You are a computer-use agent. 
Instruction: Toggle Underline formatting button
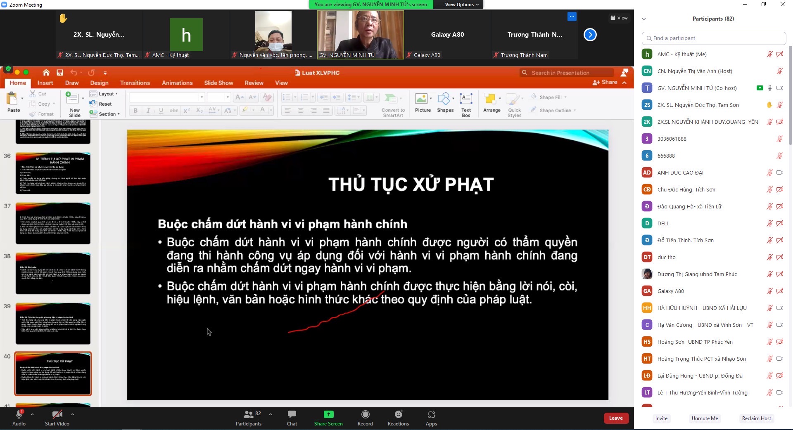coord(161,111)
